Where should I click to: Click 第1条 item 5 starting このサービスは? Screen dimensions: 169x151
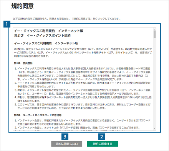(83, 106)
